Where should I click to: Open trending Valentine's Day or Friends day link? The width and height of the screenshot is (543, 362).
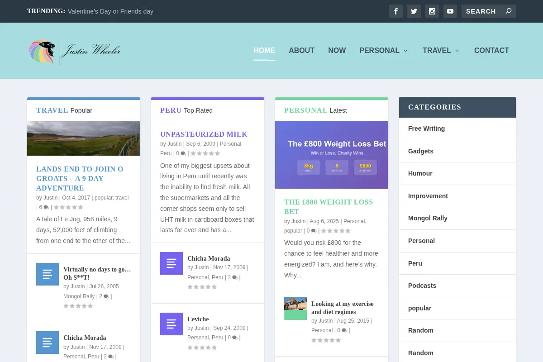[110, 11]
